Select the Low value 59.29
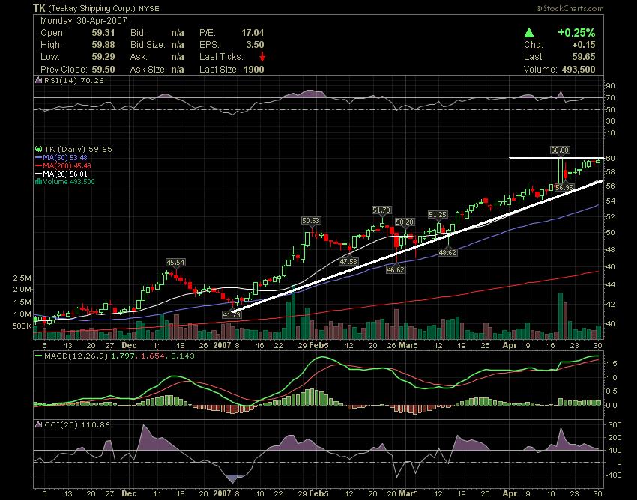 [x=103, y=56]
